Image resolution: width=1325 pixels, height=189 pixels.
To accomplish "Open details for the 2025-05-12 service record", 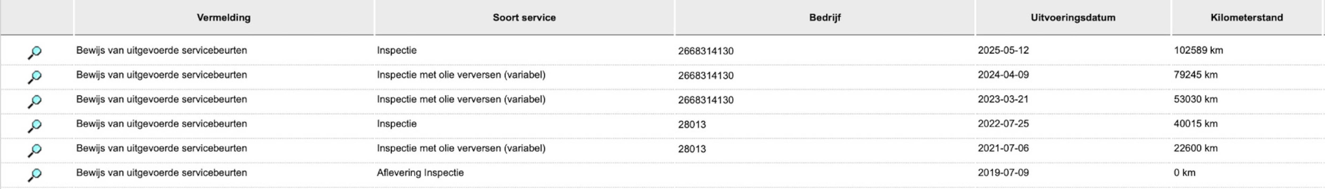I will [34, 52].
